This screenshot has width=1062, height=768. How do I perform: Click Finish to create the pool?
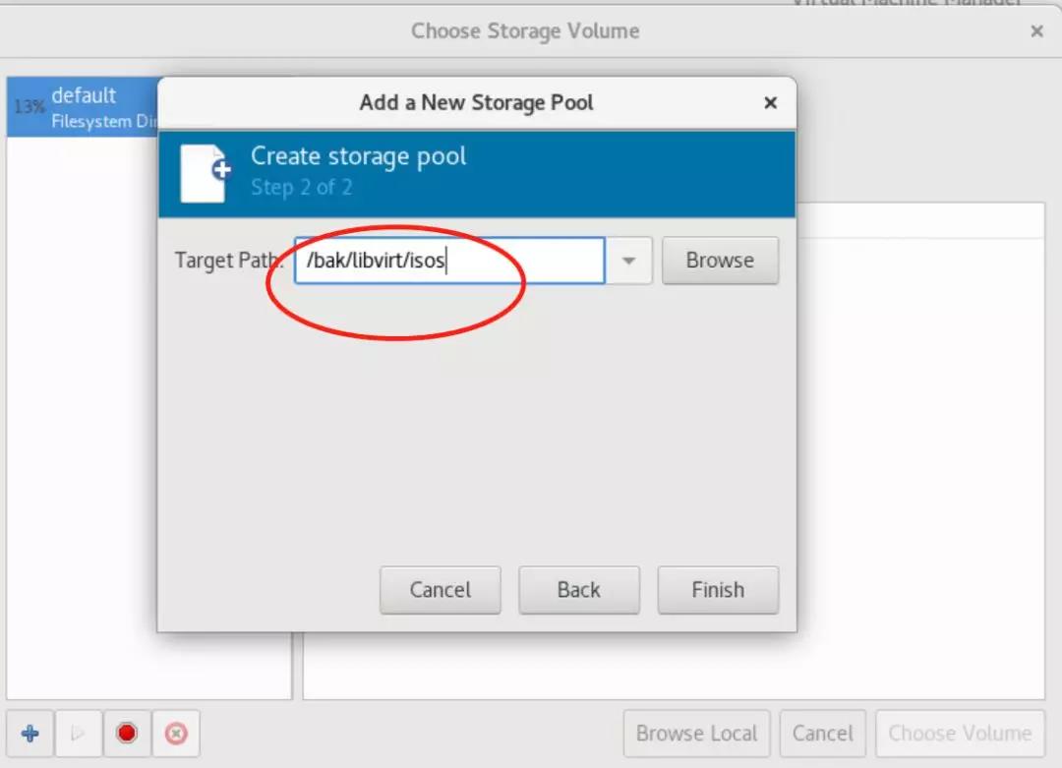(718, 590)
